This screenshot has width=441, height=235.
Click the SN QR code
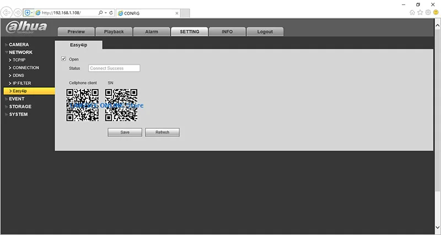pos(121,105)
